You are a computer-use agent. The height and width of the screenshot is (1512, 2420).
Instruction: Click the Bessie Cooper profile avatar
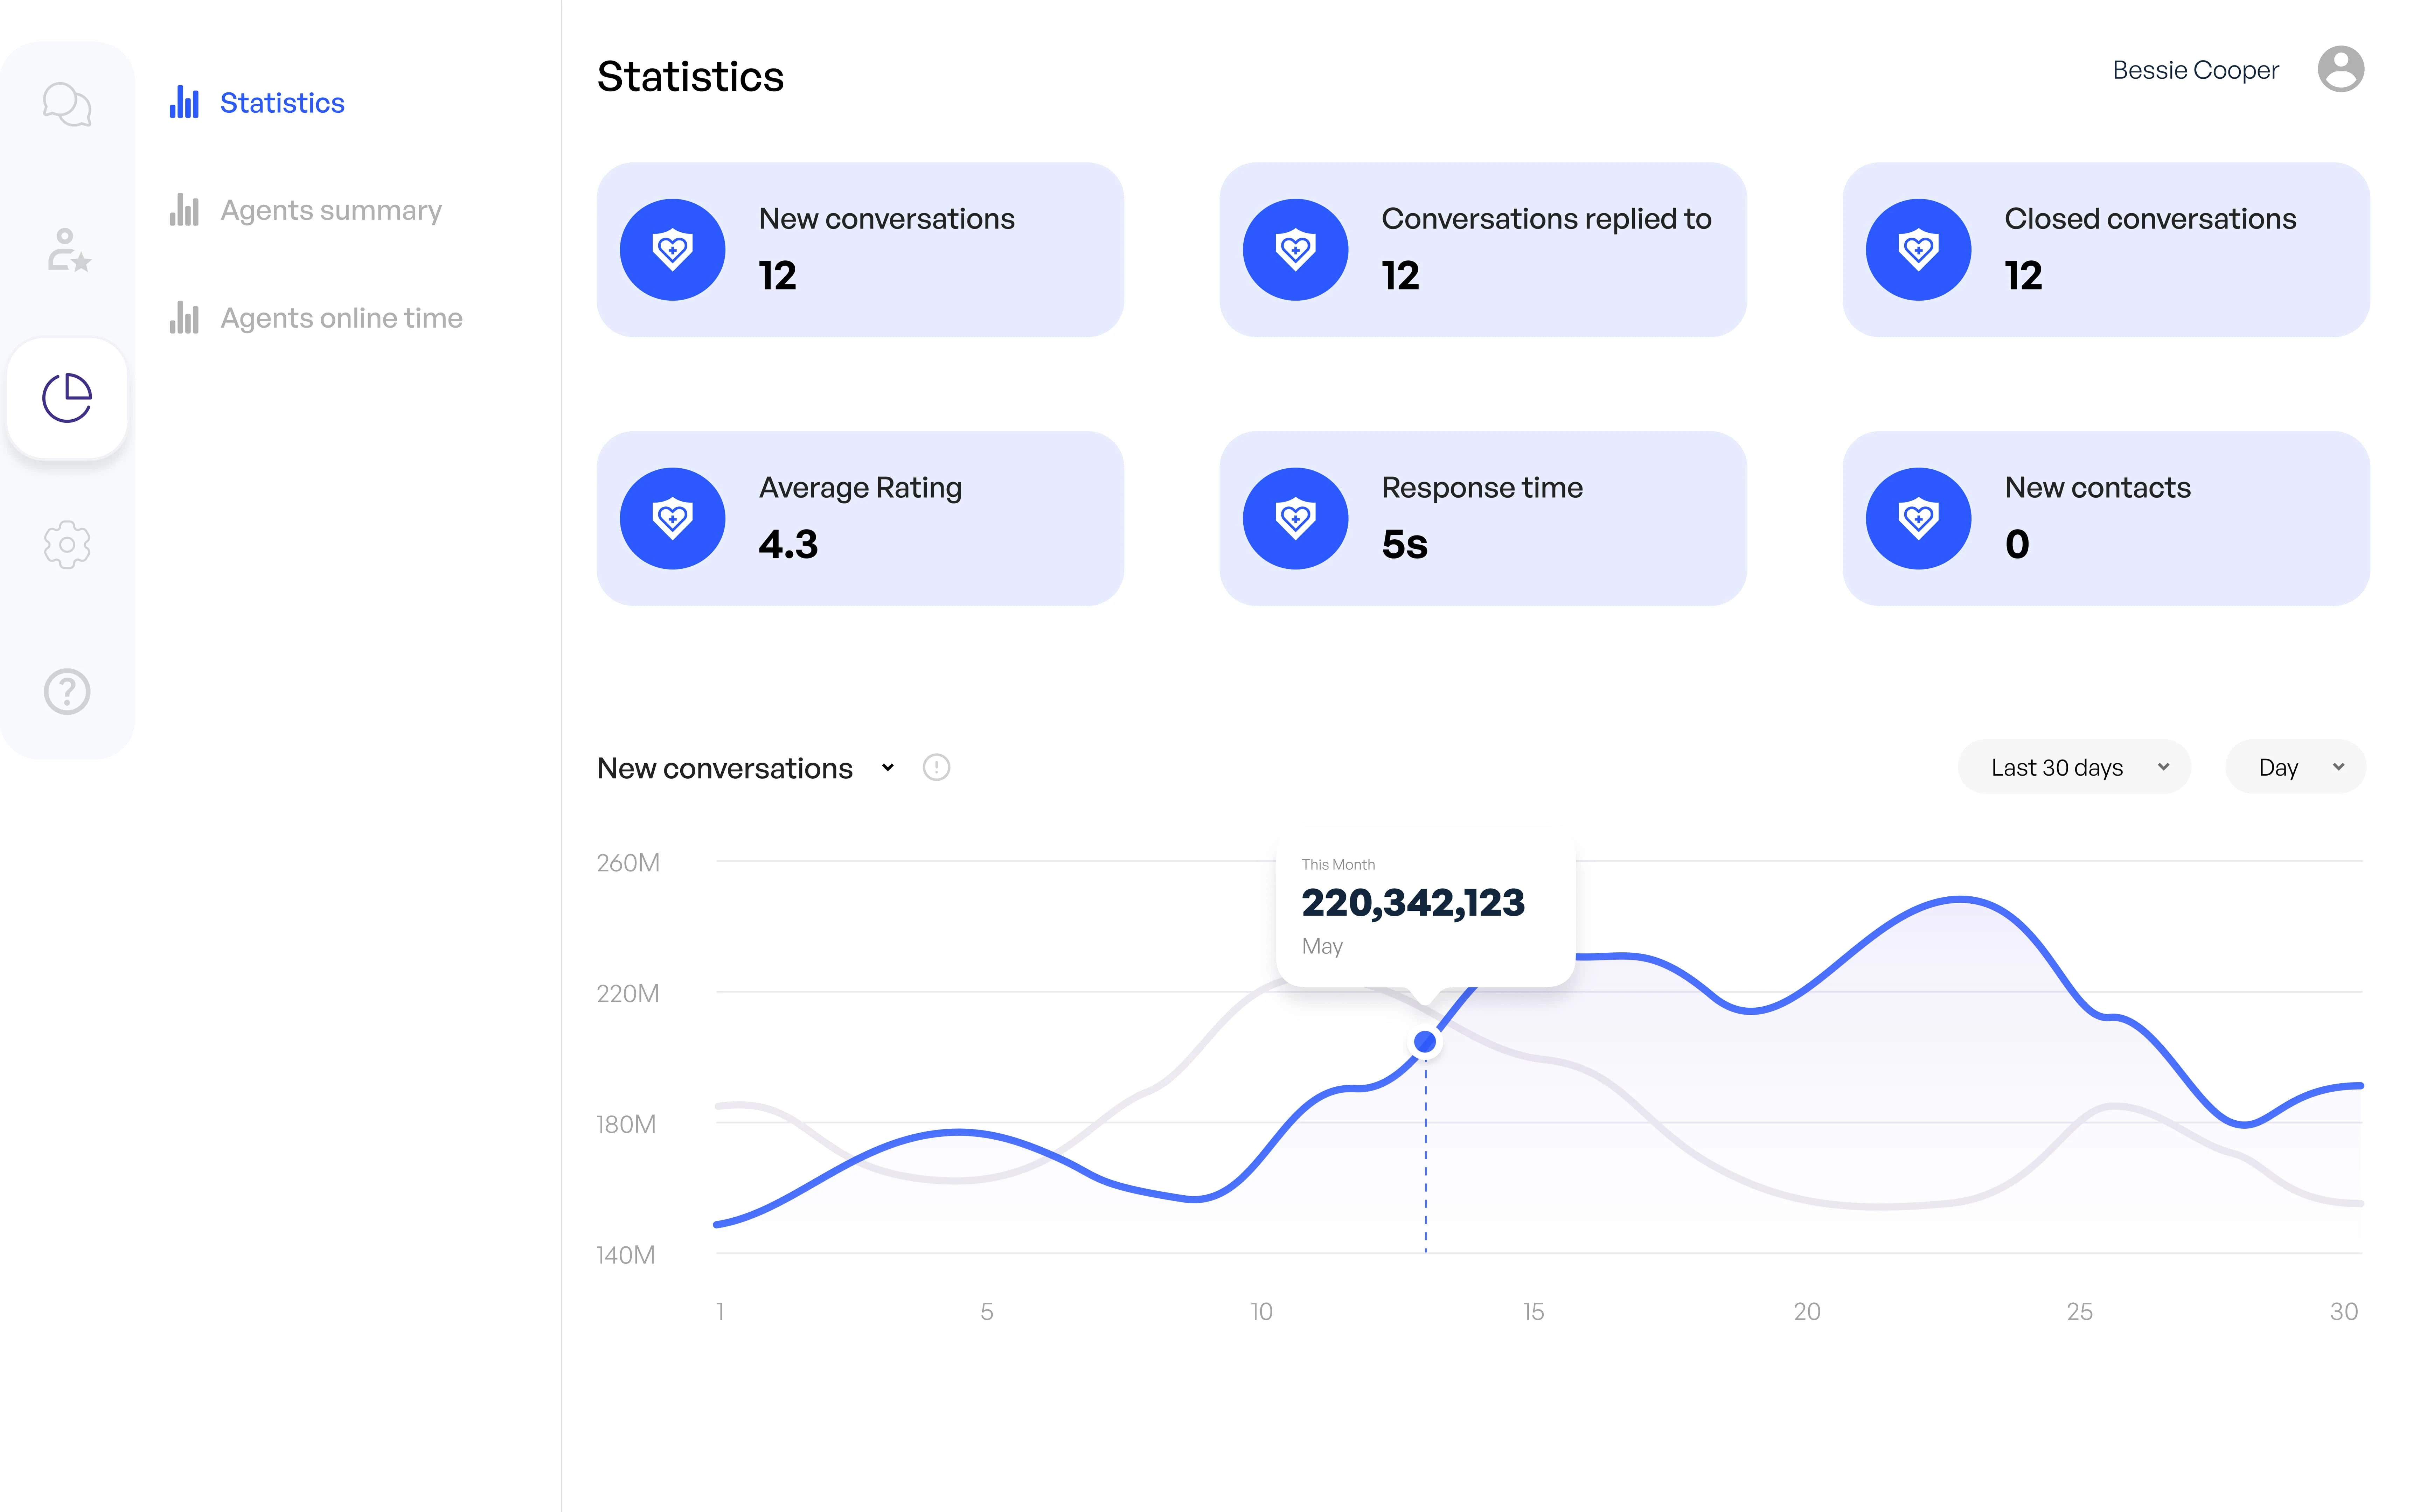(2340, 69)
